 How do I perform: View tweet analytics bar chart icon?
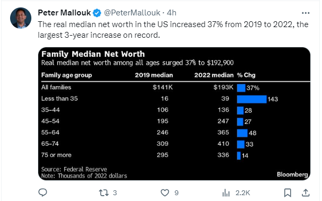(226, 193)
